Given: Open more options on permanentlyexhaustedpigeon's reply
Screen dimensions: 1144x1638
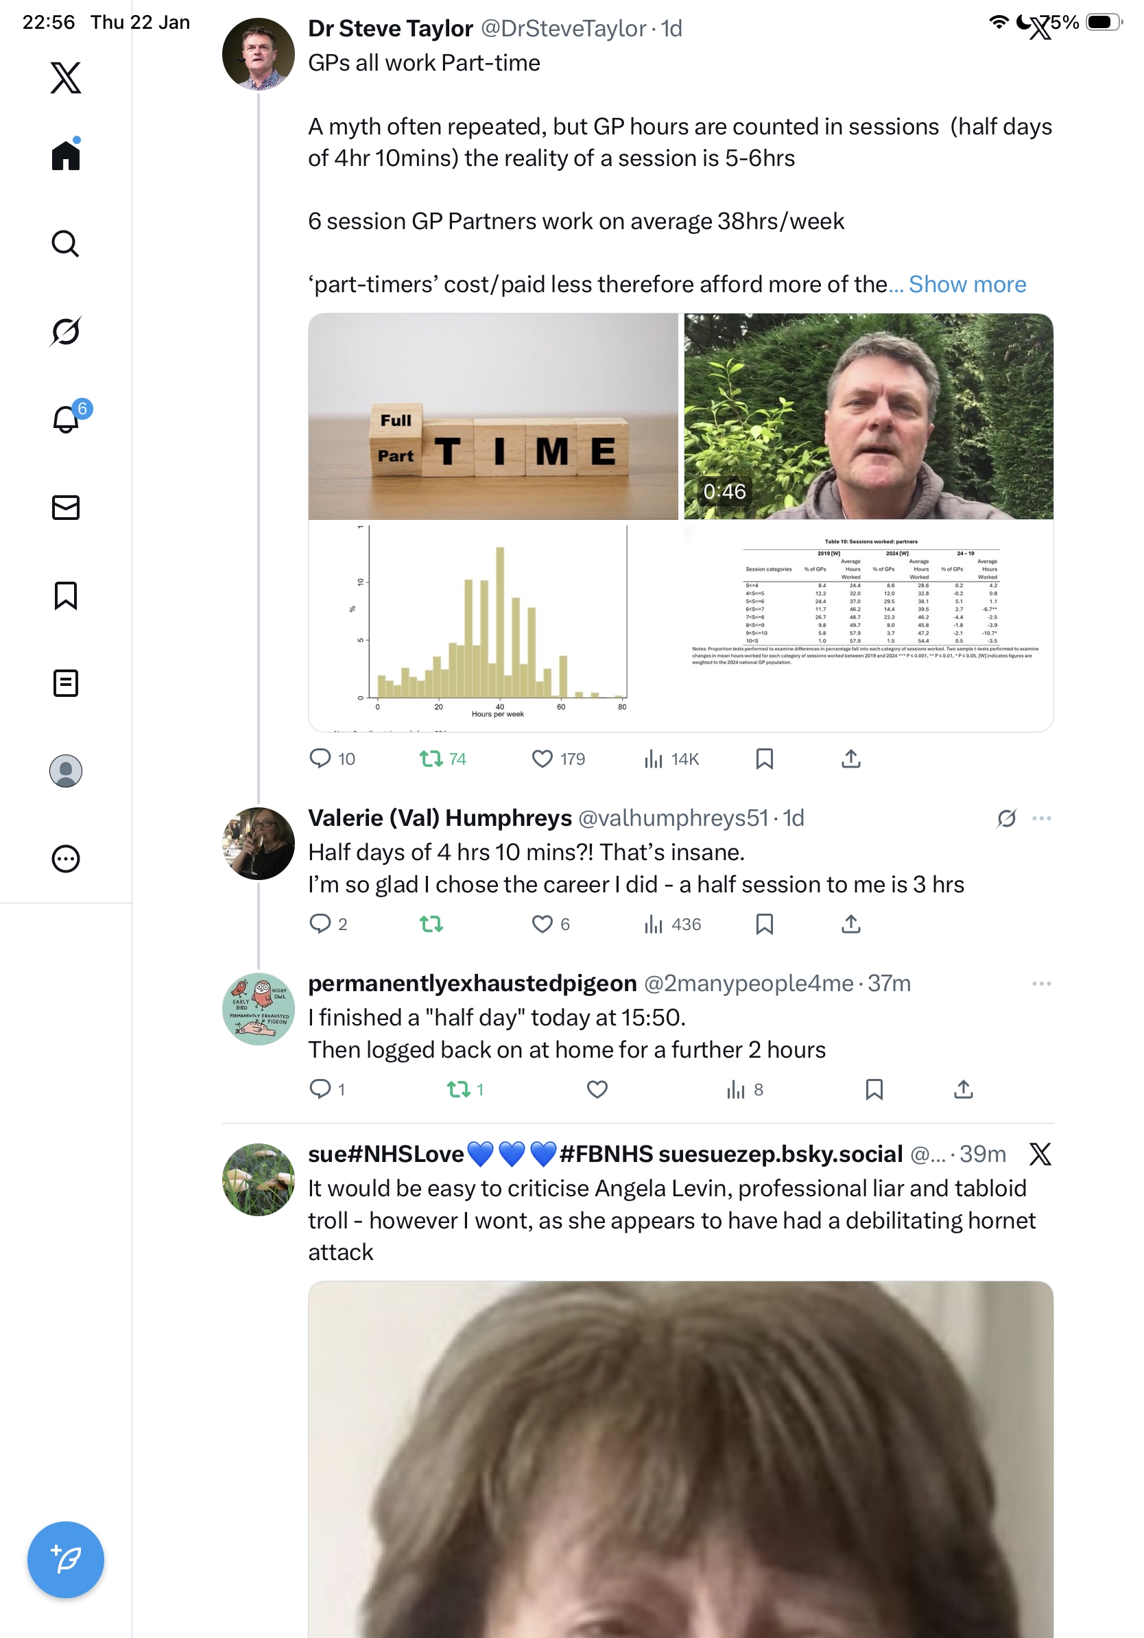Looking at the screenshot, I should coord(1040,984).
